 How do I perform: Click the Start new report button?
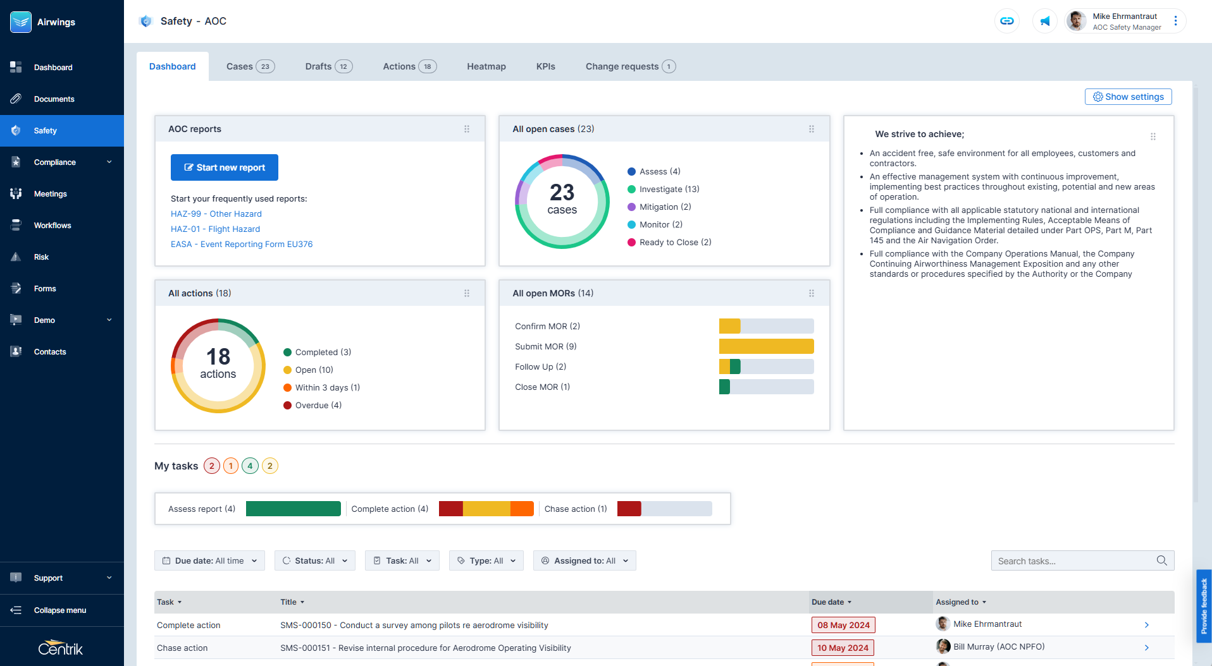(x=225, y=167)
